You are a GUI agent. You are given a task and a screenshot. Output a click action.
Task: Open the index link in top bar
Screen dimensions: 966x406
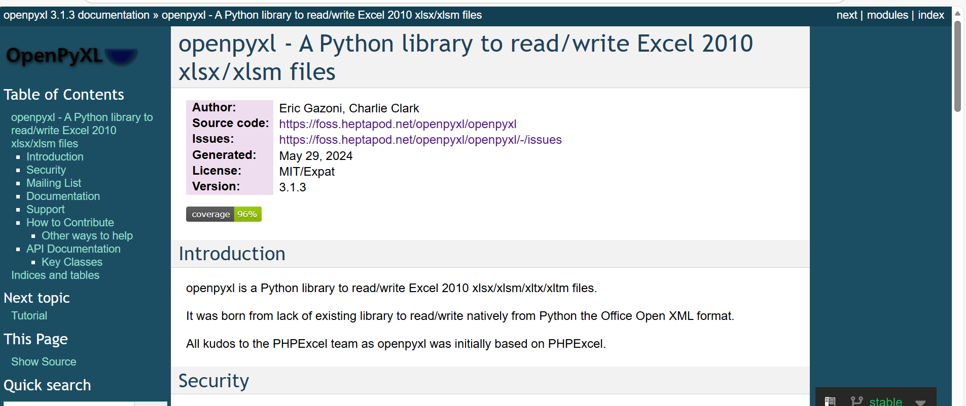pos(931,15)
